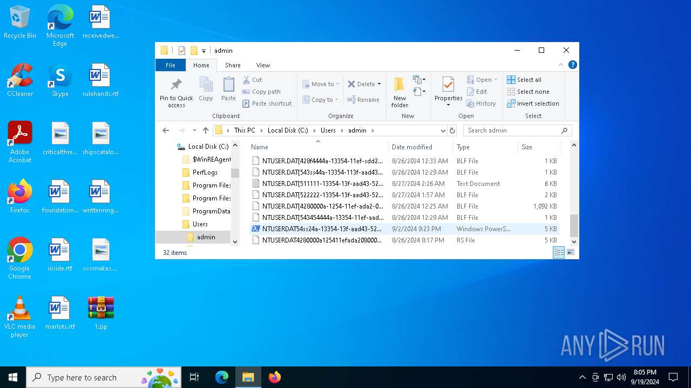Image resolution: width=691 pixels, height=388 pixels.
Task: Switch to Large icons view in status bar
Action: (571, 253)
